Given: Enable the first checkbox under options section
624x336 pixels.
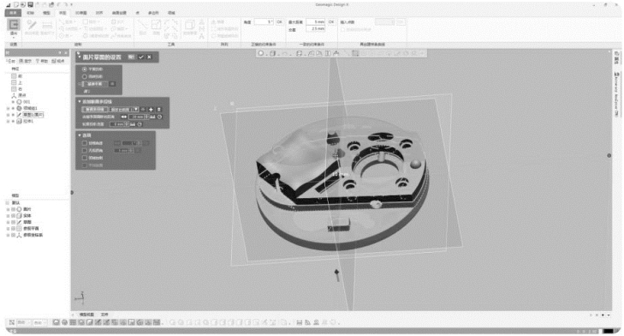Looking at the screenshot, I should [x=85, y=143].
